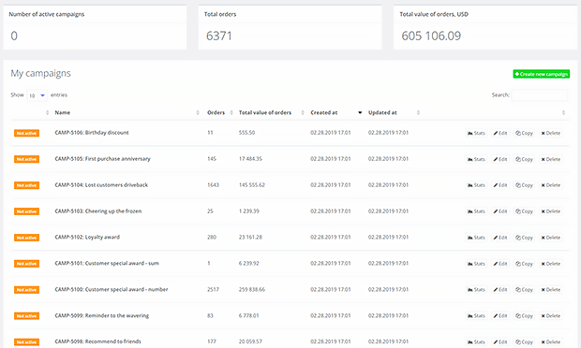
Task: Click Not active badge for CAMP-5104
Action: tap(26, 185)
